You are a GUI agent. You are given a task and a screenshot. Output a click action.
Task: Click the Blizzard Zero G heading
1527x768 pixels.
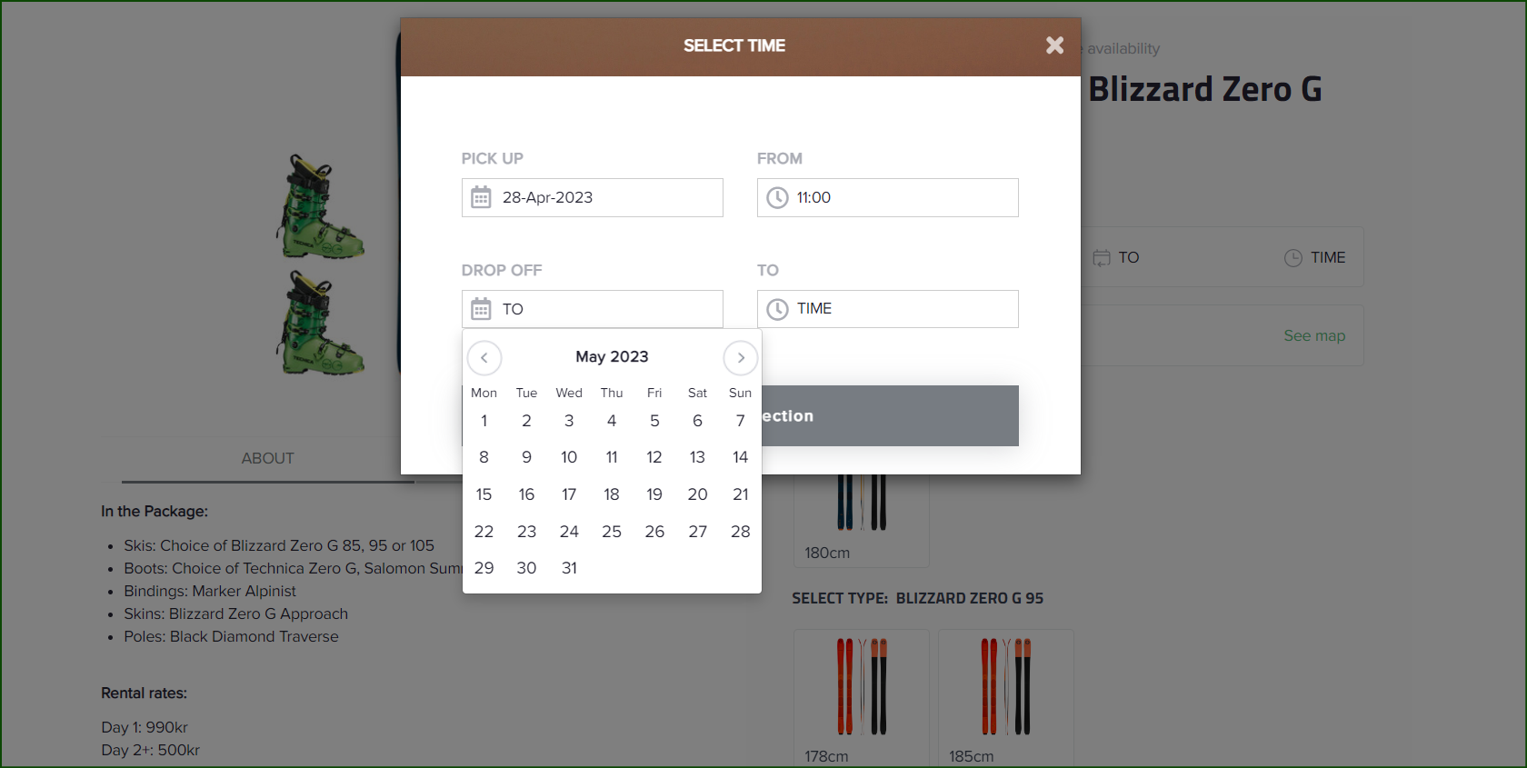tap(1205, 89)
